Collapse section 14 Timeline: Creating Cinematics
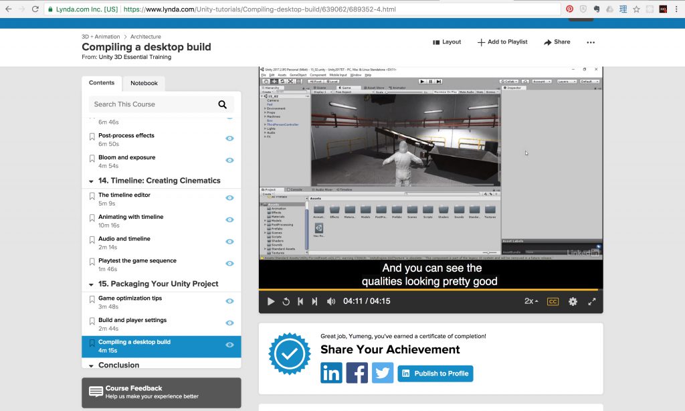685x411 pixels. point(91,181)
